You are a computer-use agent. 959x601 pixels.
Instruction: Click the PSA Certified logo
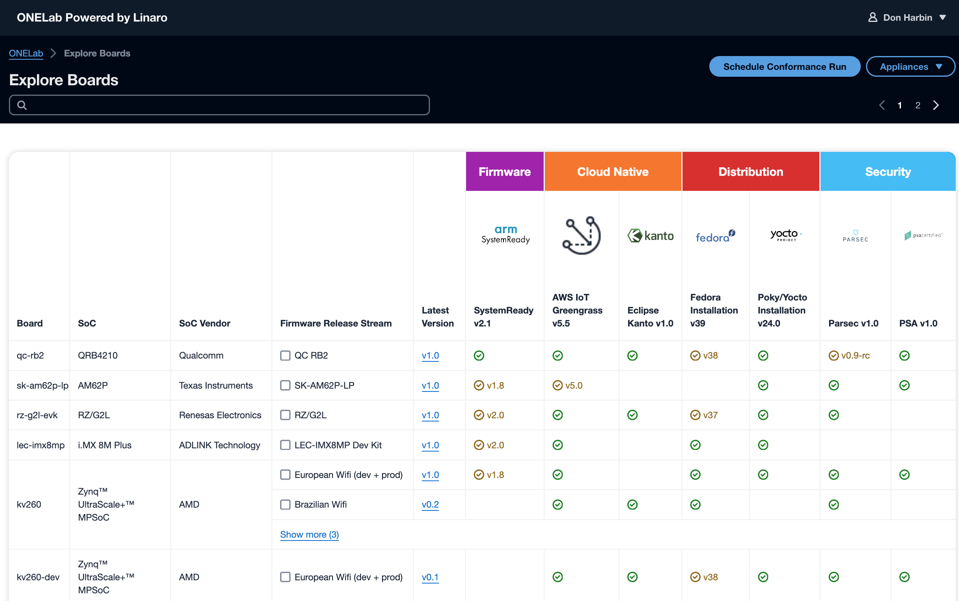pyautogui.click(x=923, y=236)
